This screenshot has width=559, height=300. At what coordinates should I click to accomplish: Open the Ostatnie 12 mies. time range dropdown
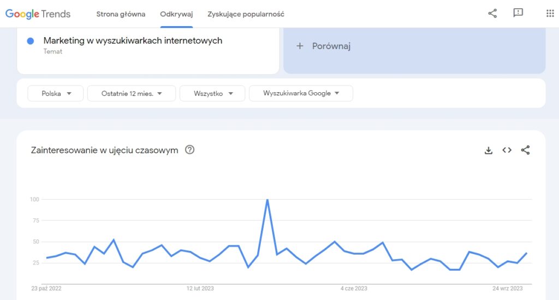pyautogui.click(x=132, y=93)
